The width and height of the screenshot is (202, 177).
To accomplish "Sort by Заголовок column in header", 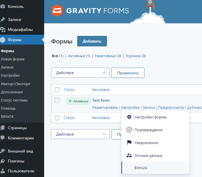I will (101, 90).
